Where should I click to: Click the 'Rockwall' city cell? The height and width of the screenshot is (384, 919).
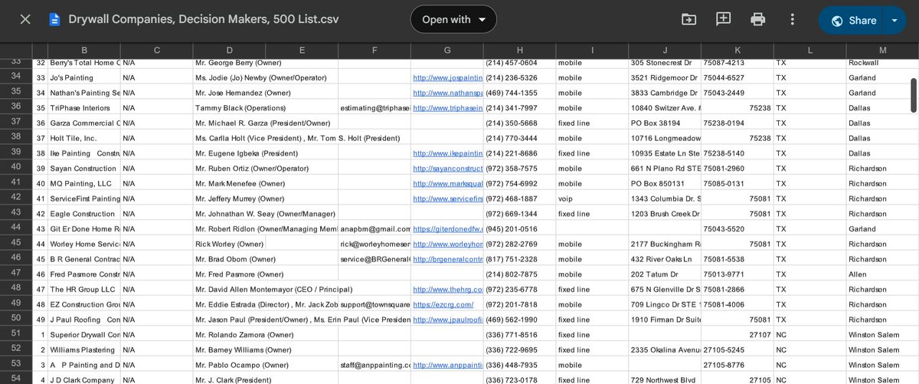tap(882, 63)
